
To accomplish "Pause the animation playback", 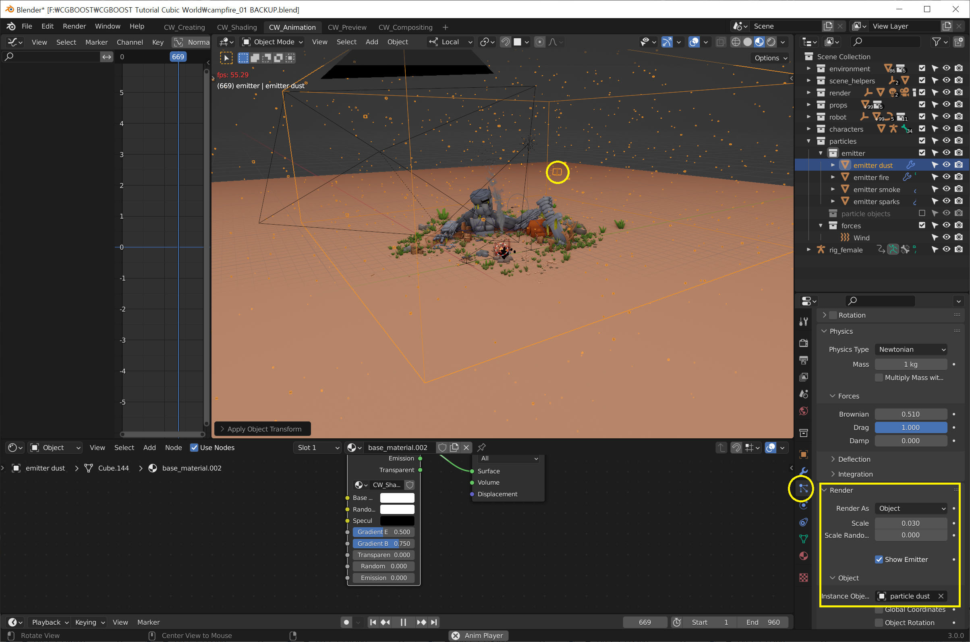I will click(403, 622).
